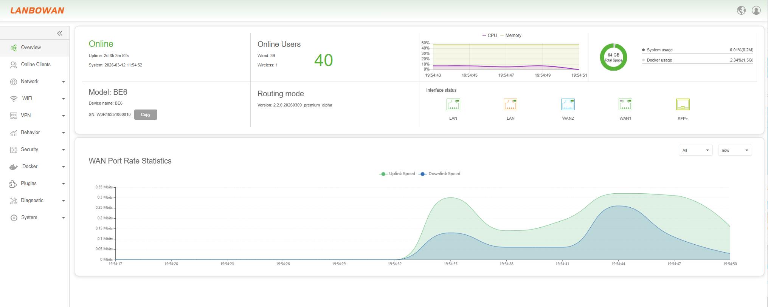The height and width of the screenshot is (307, 768).
Task: Click the LANBOWAN logo
Action: tap(37, 11)
